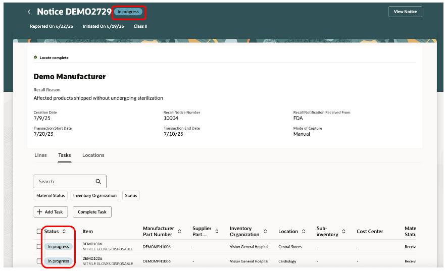The height and width of the screenshot is (271, 447).
Task: Click the recall reason sterilization text
Action: [98, 98]
